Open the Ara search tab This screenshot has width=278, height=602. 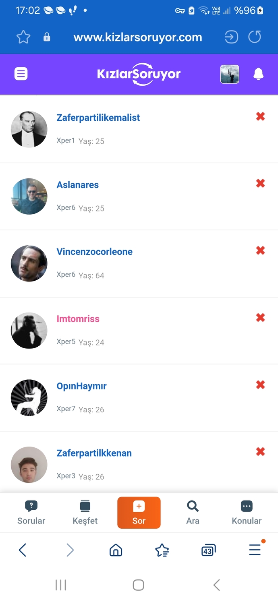click(193, 513)
